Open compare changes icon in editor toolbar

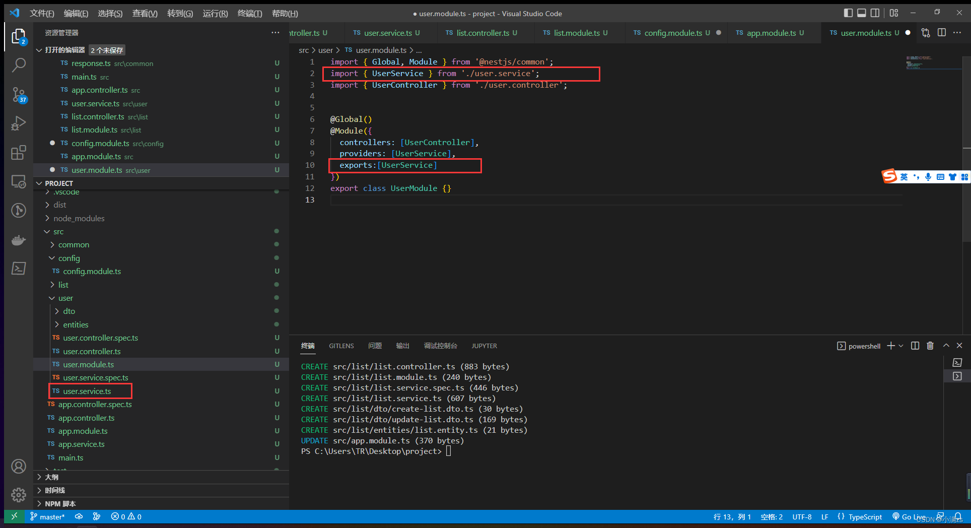pyautogui.click(x=926, y=33)
